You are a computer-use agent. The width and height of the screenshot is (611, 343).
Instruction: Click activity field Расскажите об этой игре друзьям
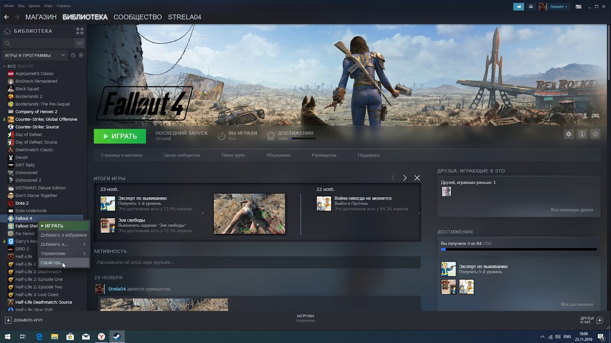[x=257, y=262]
